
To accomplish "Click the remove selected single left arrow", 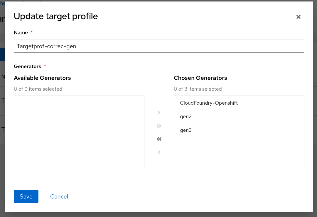I will (159, 152).
